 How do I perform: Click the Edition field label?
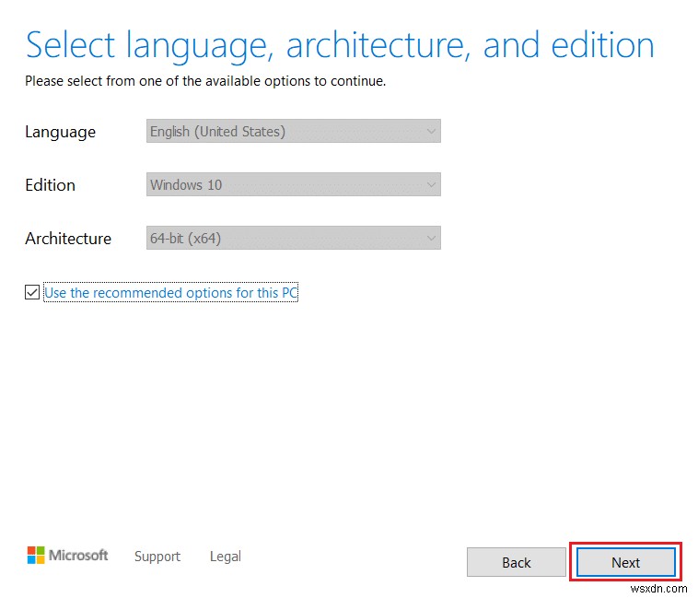(x=50, y=185)
